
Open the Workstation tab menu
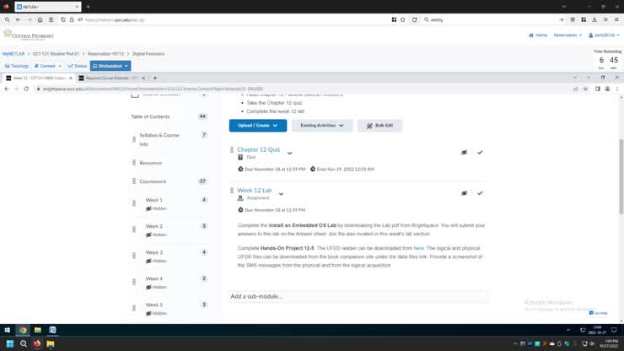(x=110, y=66)
